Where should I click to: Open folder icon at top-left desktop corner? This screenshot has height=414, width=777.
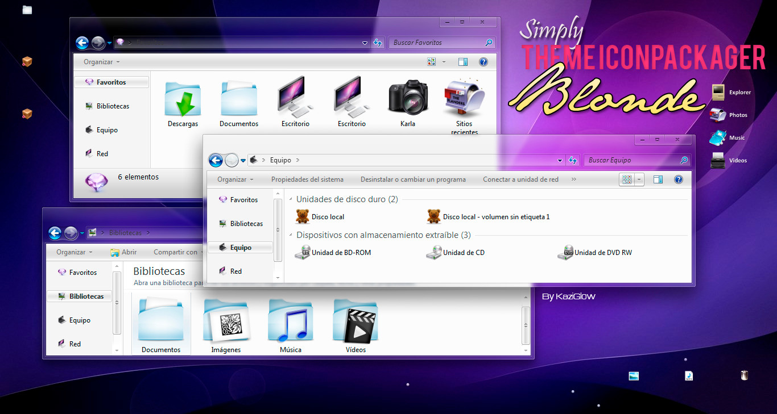[x=27, y=10]
